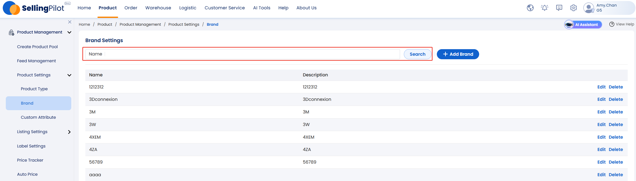Delete the 3W brand
The width and height of the screenshot is (636, 181).
(x=616, y=125)
